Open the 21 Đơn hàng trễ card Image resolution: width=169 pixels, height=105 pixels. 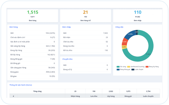click(x=86, y=16)
